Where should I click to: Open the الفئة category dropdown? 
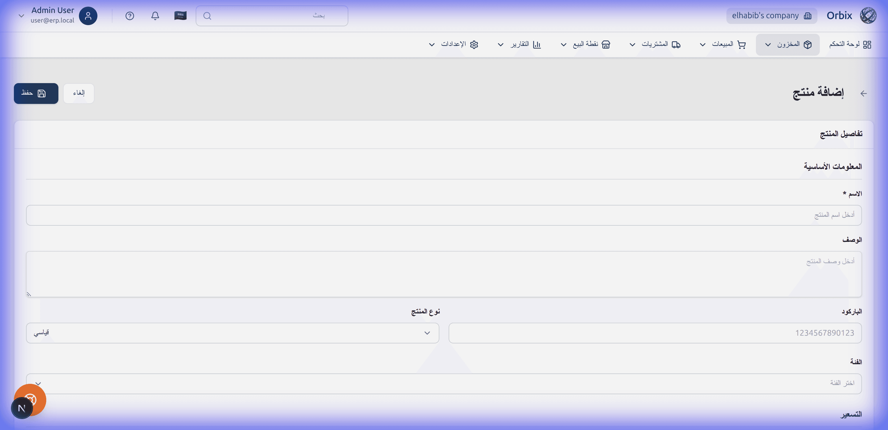point(444,384)
